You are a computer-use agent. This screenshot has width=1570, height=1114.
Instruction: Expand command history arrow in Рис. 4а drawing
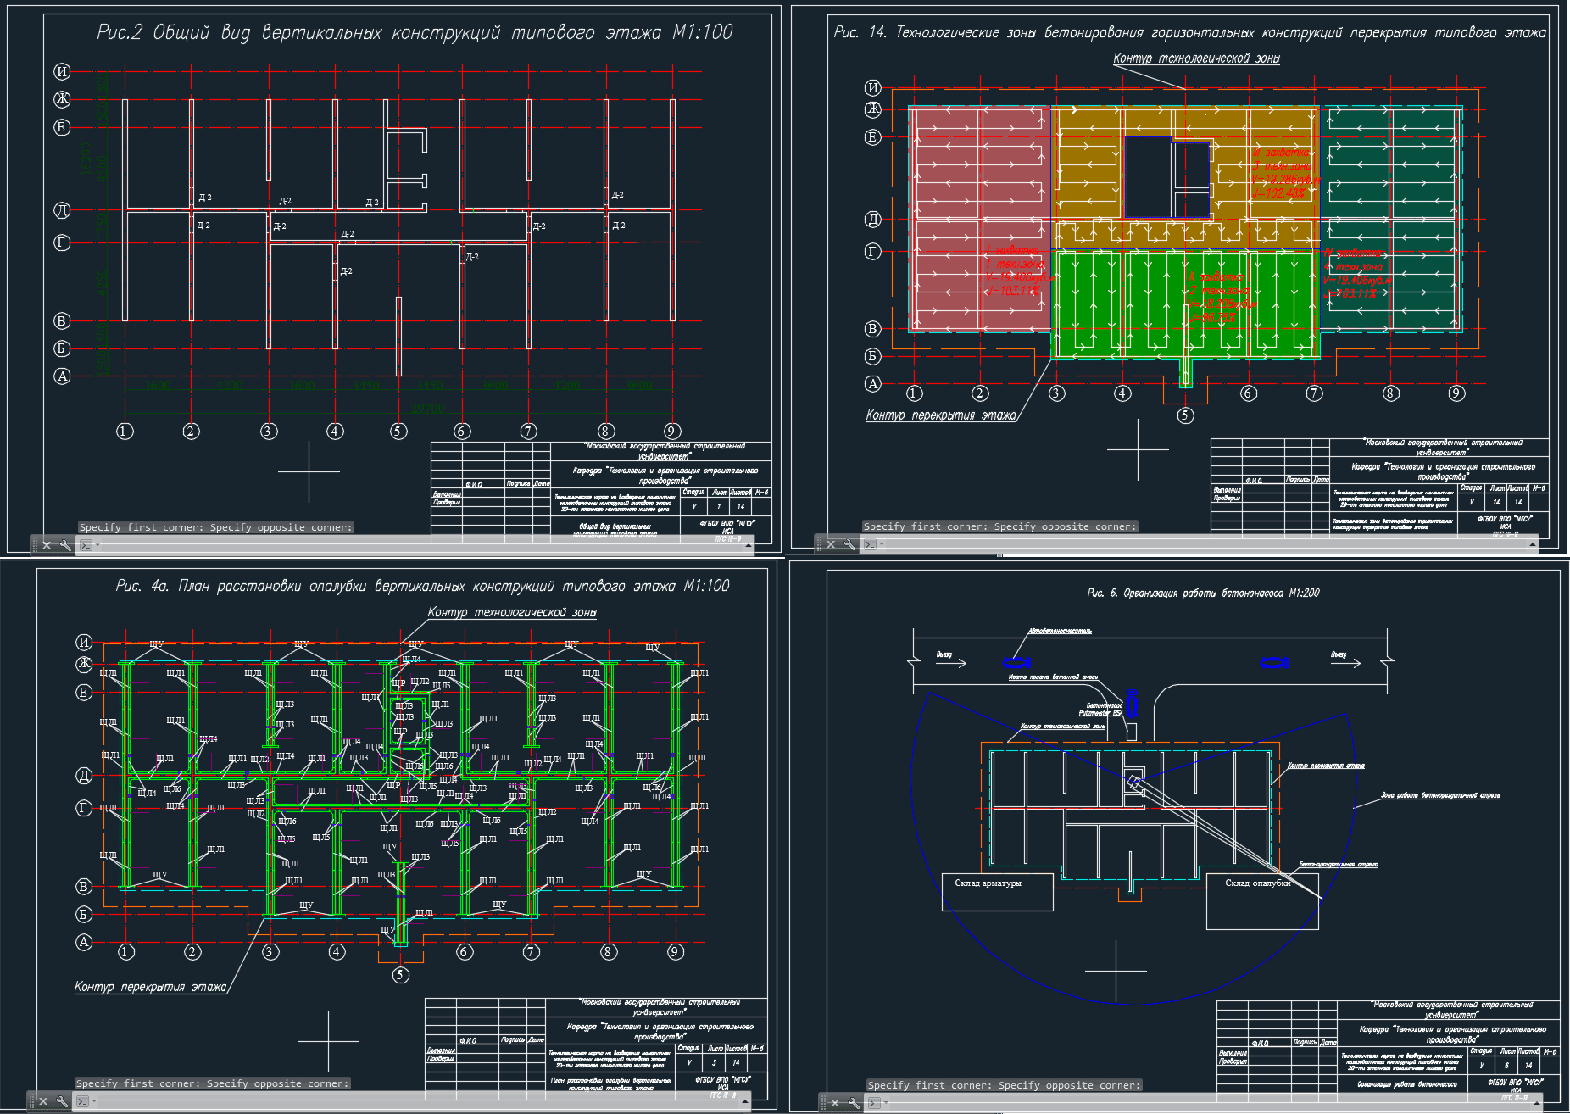tap(745, 1101)
